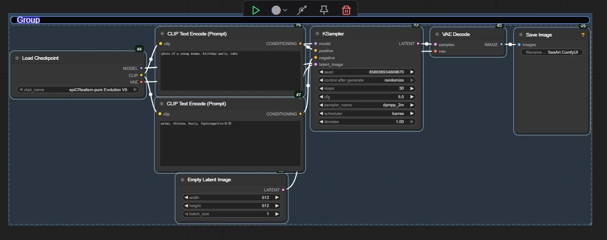The width and height of the screenshot is (607, 240).
Task: Click the positive prompt text box
Action: click(230, 71)
